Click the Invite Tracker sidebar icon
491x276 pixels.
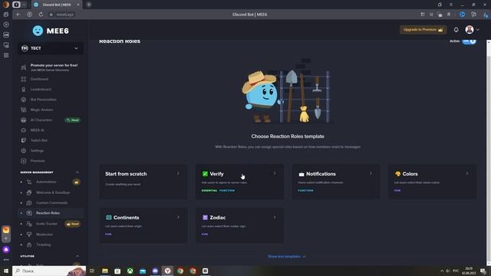tap(29, 224)
